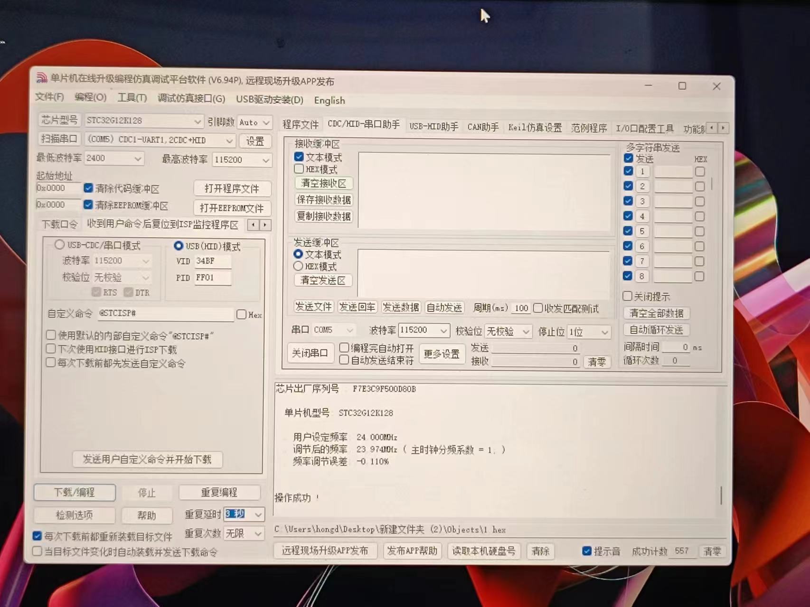Expand the 重复延时 3秒 dropdown

(x=258, y=514)
